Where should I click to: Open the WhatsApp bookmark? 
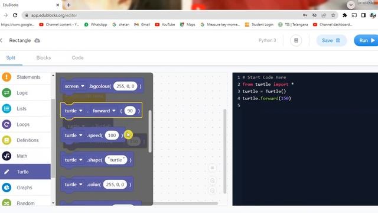96,25
